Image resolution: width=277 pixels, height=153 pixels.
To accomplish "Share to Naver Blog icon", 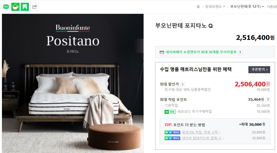I will click(x=6, y=7).
